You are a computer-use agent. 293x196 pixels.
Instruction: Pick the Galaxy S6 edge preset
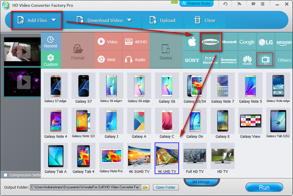(x=139, y=88)
